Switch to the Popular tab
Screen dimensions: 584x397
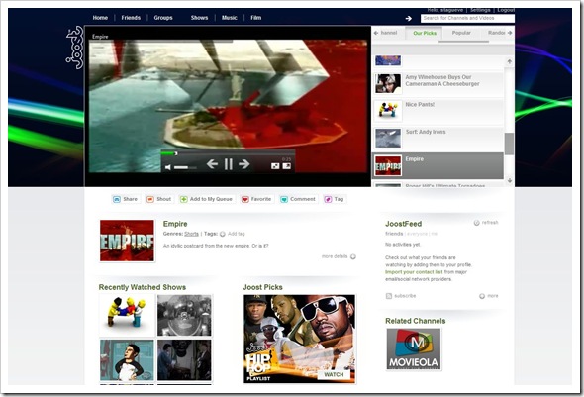(461, 33)
